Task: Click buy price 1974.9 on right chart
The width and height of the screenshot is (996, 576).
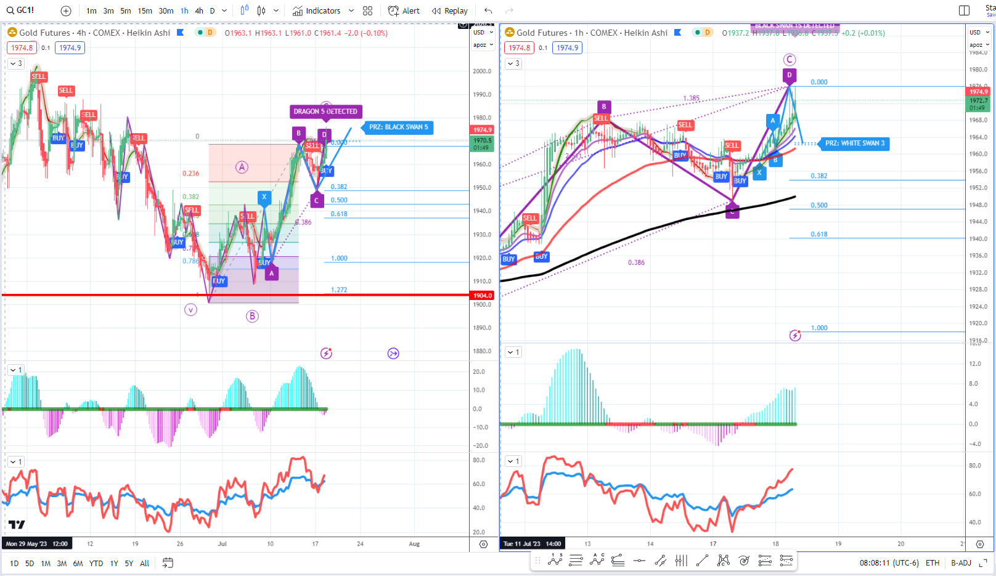Action: 568,48
